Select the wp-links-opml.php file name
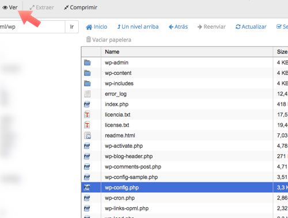Screen dimensions: 288x218 pyautogui.click(x=127, y=208)
